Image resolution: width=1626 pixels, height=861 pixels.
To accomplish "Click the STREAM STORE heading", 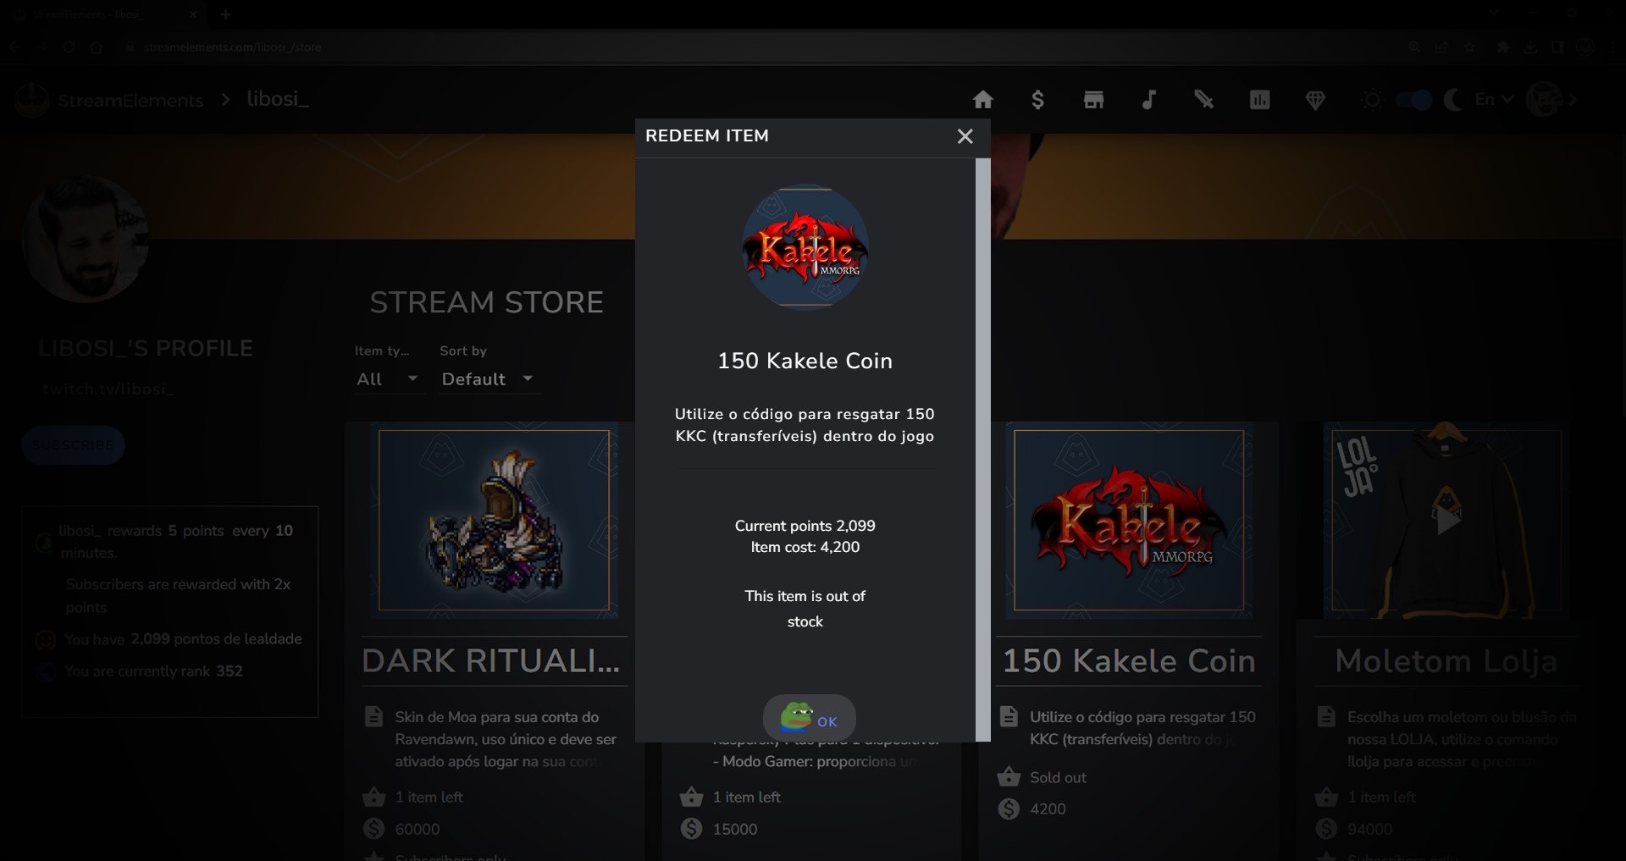I will click(x=486, y=302).
